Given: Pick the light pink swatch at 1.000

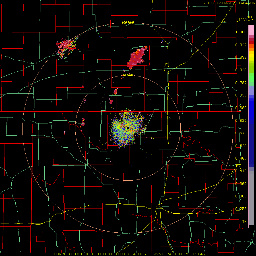Looking at the screenshot, I should point(251,30).
